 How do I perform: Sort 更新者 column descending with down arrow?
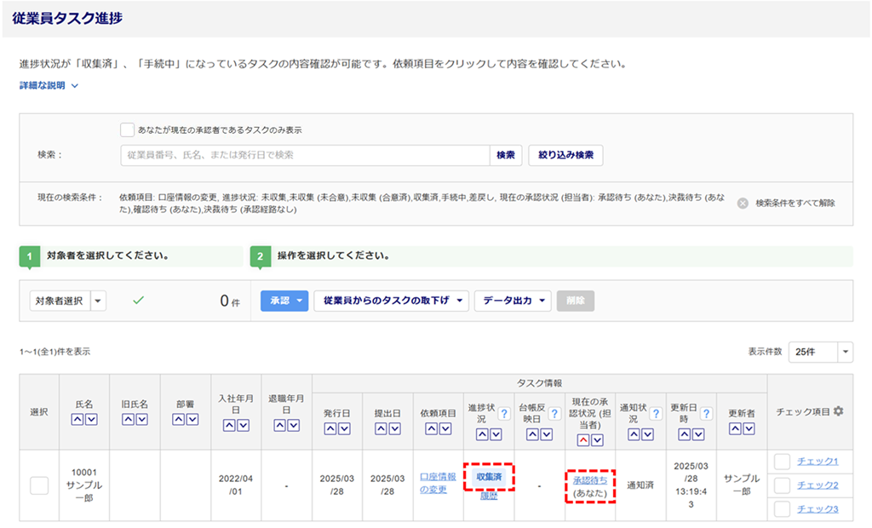tap(748, 428)
